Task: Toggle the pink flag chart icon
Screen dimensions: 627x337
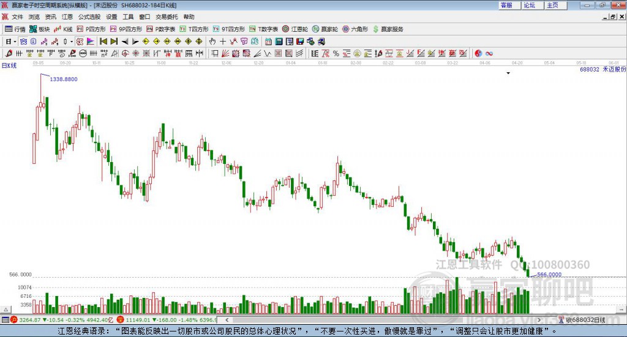Action: click(x=91, y=42)
